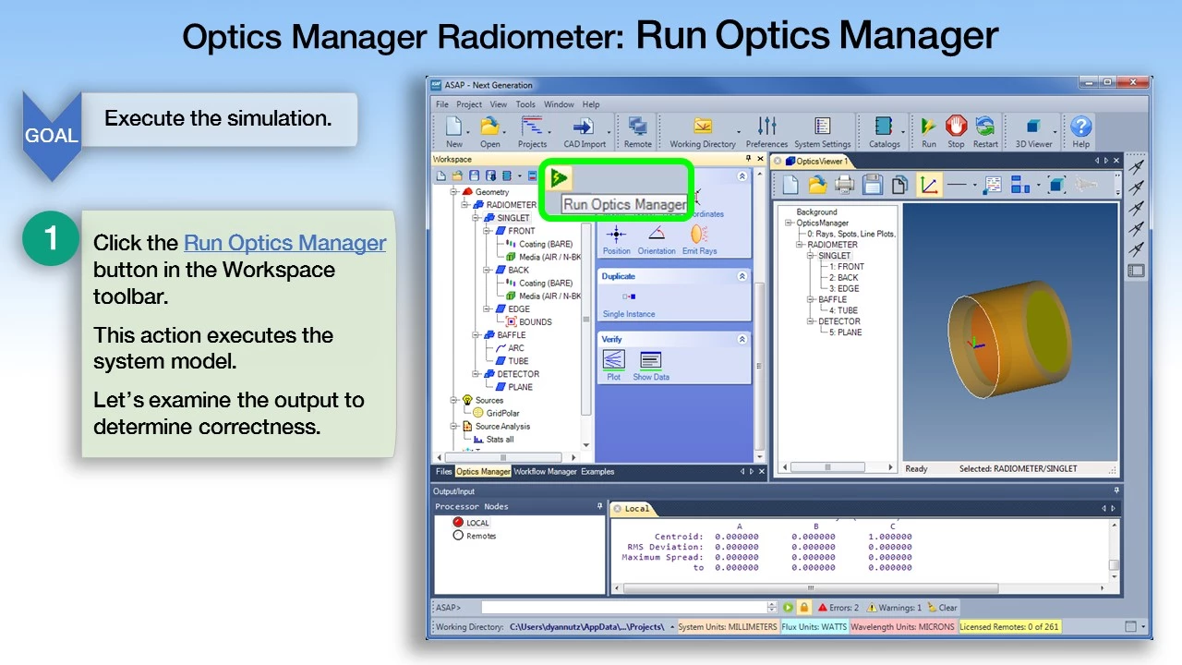The height and width of the screenshot is (665, 1182).
Task: Switch to the Workflow Manager tab
Action: 545,472
